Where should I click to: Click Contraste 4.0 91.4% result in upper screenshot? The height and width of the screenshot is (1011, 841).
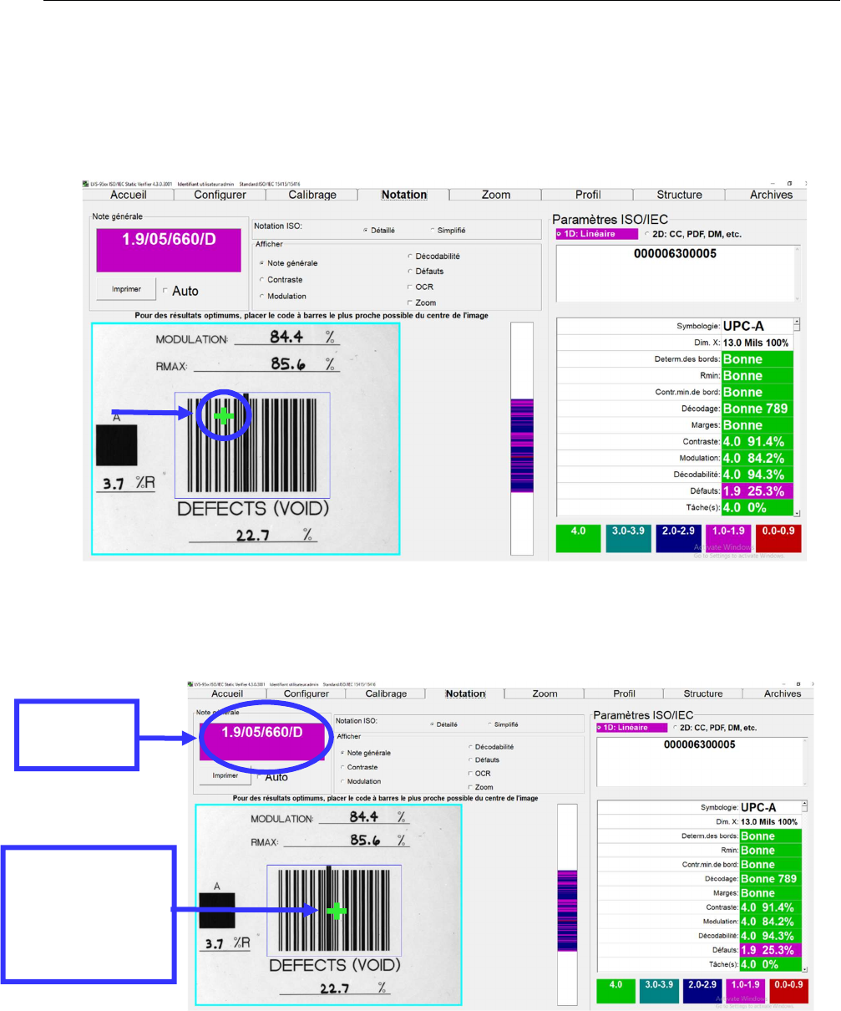point(756,441)
